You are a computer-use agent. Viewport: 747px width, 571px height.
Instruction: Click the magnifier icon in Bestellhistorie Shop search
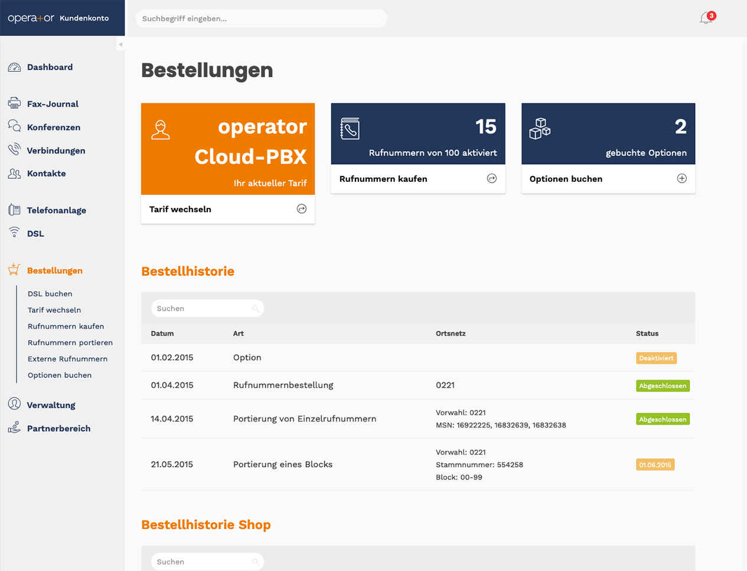(256, 562)
